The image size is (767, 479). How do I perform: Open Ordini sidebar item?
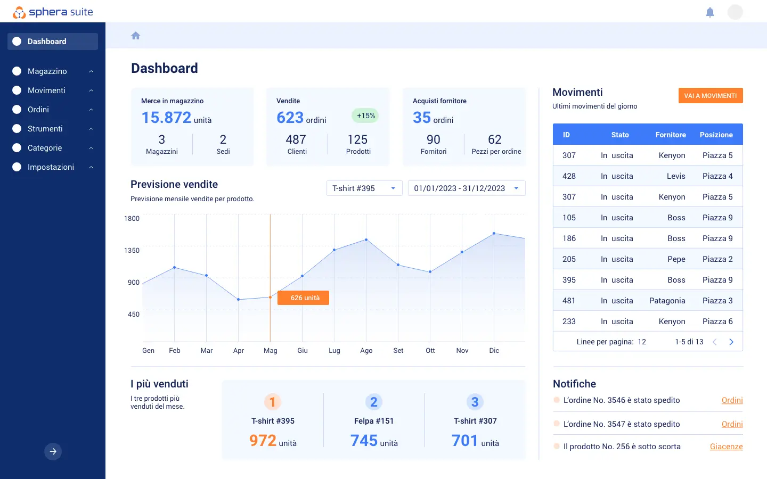click(53, 110)
